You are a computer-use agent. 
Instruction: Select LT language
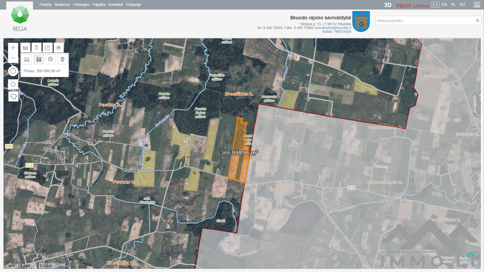click(x=435, y=5)
